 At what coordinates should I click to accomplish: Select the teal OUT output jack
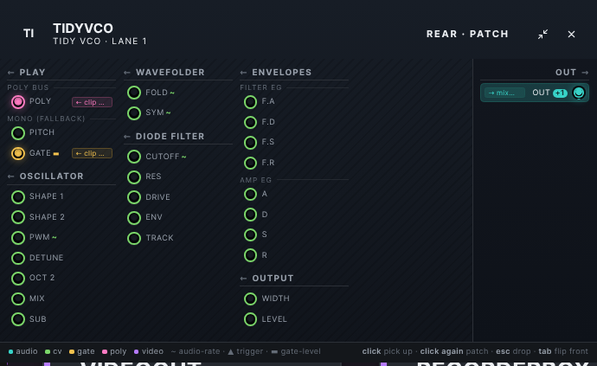pos(579,93)
